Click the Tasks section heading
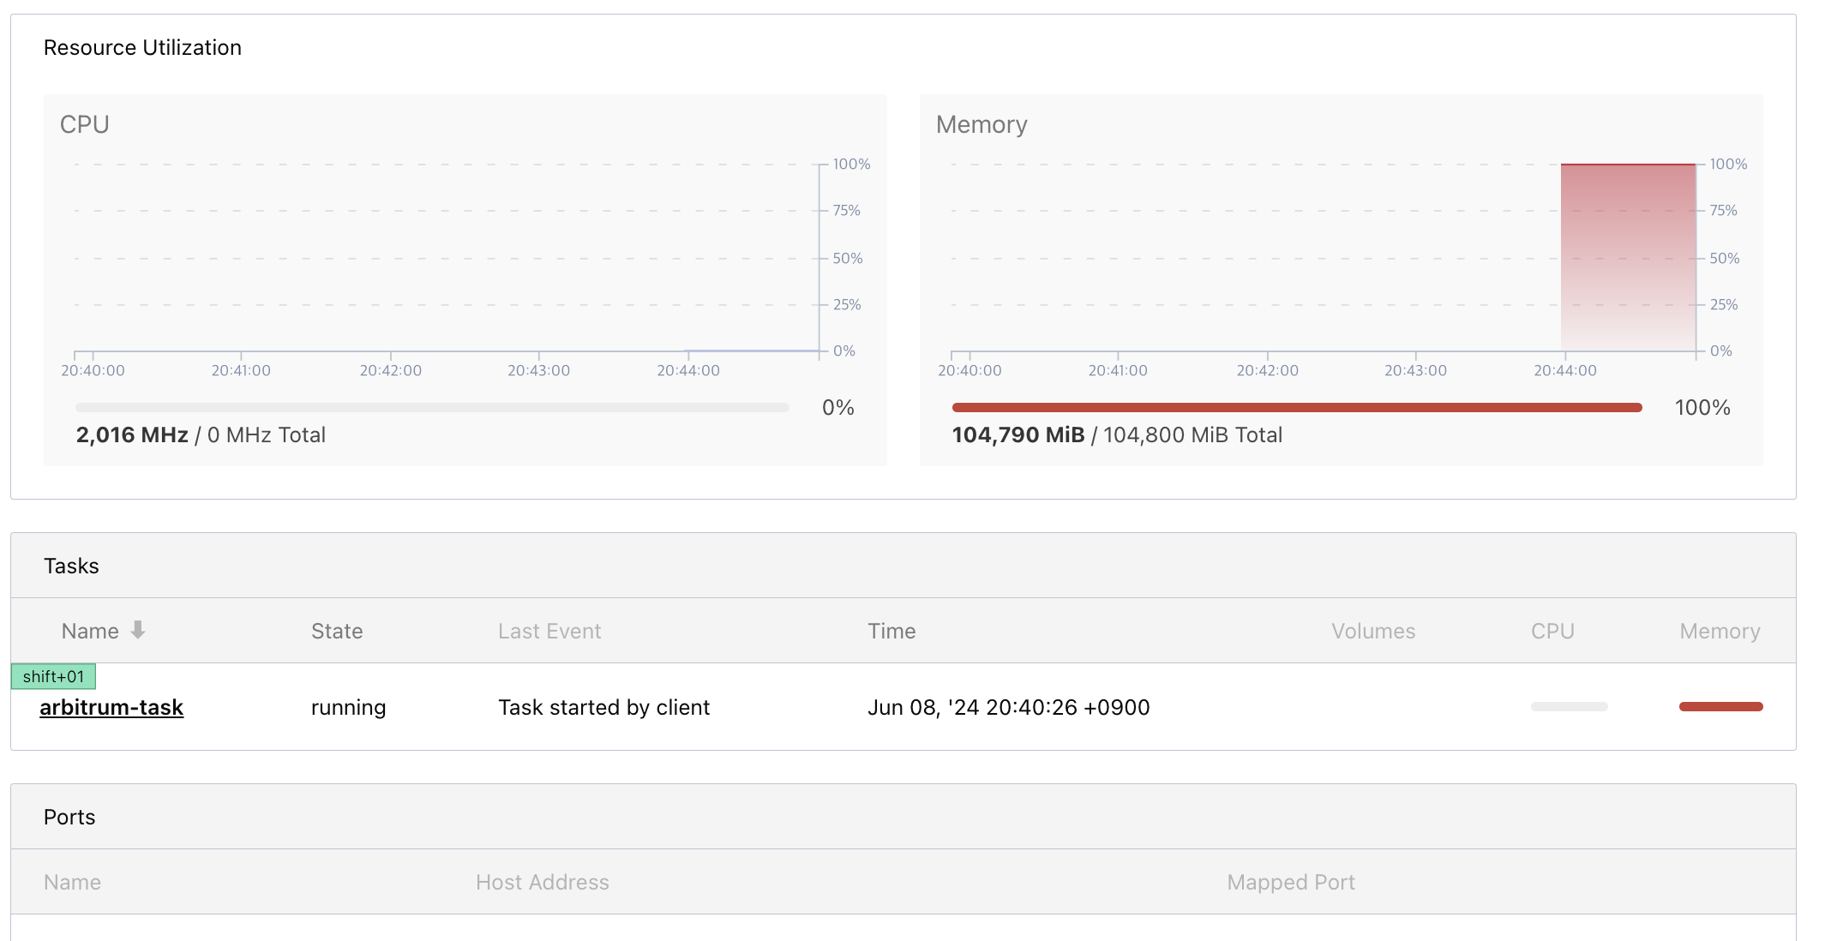Image resolution: width=1843 pixels, height=941 pixels. click(x=71, y=566)
